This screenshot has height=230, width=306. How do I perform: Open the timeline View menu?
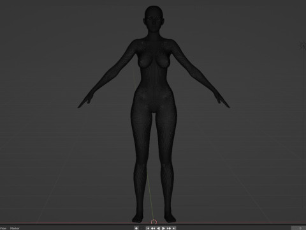tap(3, 228)
